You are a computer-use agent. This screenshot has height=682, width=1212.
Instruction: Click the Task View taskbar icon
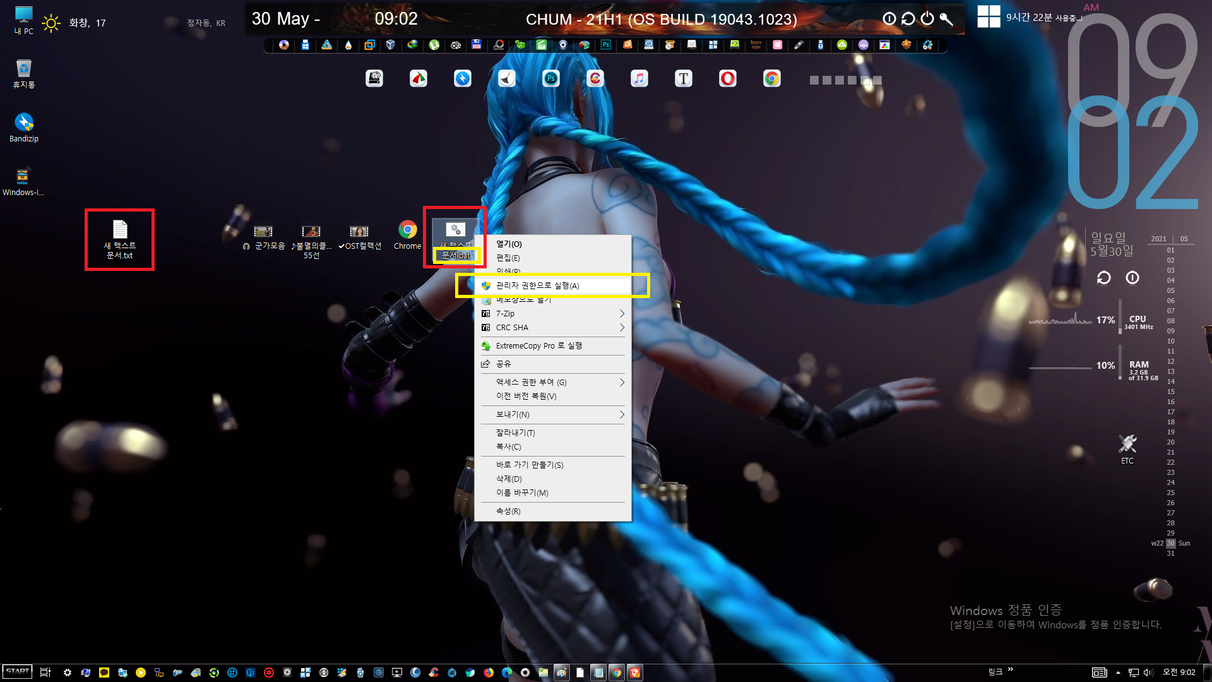pos(45,673)
